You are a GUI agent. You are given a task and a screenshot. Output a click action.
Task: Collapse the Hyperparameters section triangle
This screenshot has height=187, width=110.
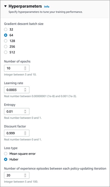pos(5,6)
